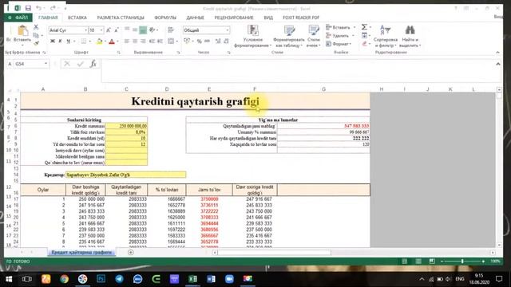Expand the Сортировка и фильтр menu
The height and width of the screenshot is (287, 511).
385,36
